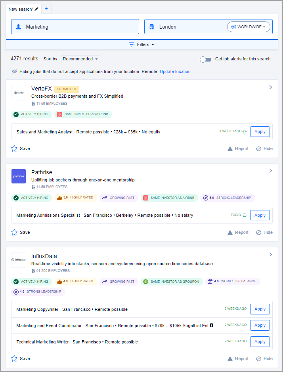Expand the Filters panel
Image resolution: width=283 pixels, height=372 pixels.
pyautogui.click(x=141, y=44)
